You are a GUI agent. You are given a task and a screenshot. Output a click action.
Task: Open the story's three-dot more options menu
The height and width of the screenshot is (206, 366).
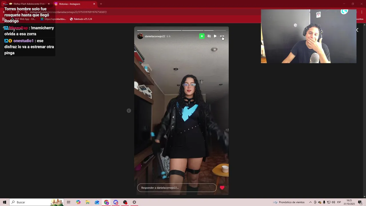222,36
